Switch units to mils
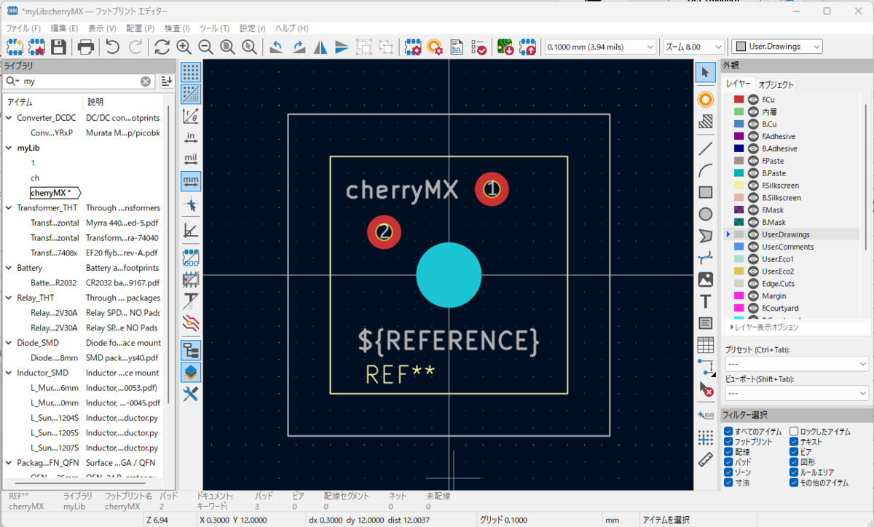The height and width of the screenshot is (527, 874). pos(191,159)
